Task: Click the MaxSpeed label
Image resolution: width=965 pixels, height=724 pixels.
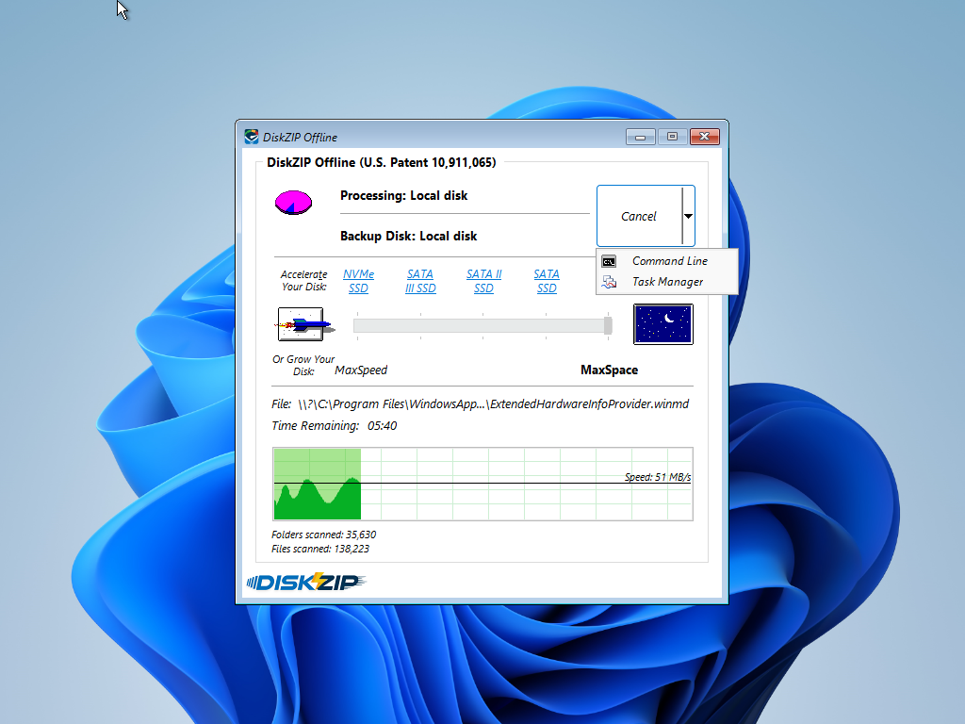Action: [x=361, y=370]
